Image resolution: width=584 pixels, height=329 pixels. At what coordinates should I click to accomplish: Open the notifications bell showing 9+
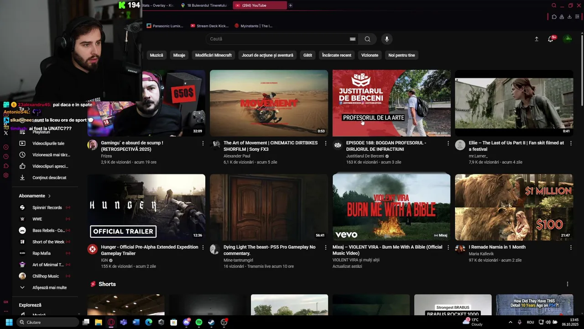pyautogui.click(x=551, y=39)
